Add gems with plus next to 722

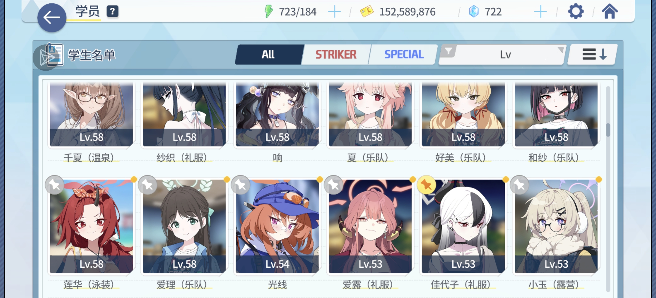[x=540, y=12]
